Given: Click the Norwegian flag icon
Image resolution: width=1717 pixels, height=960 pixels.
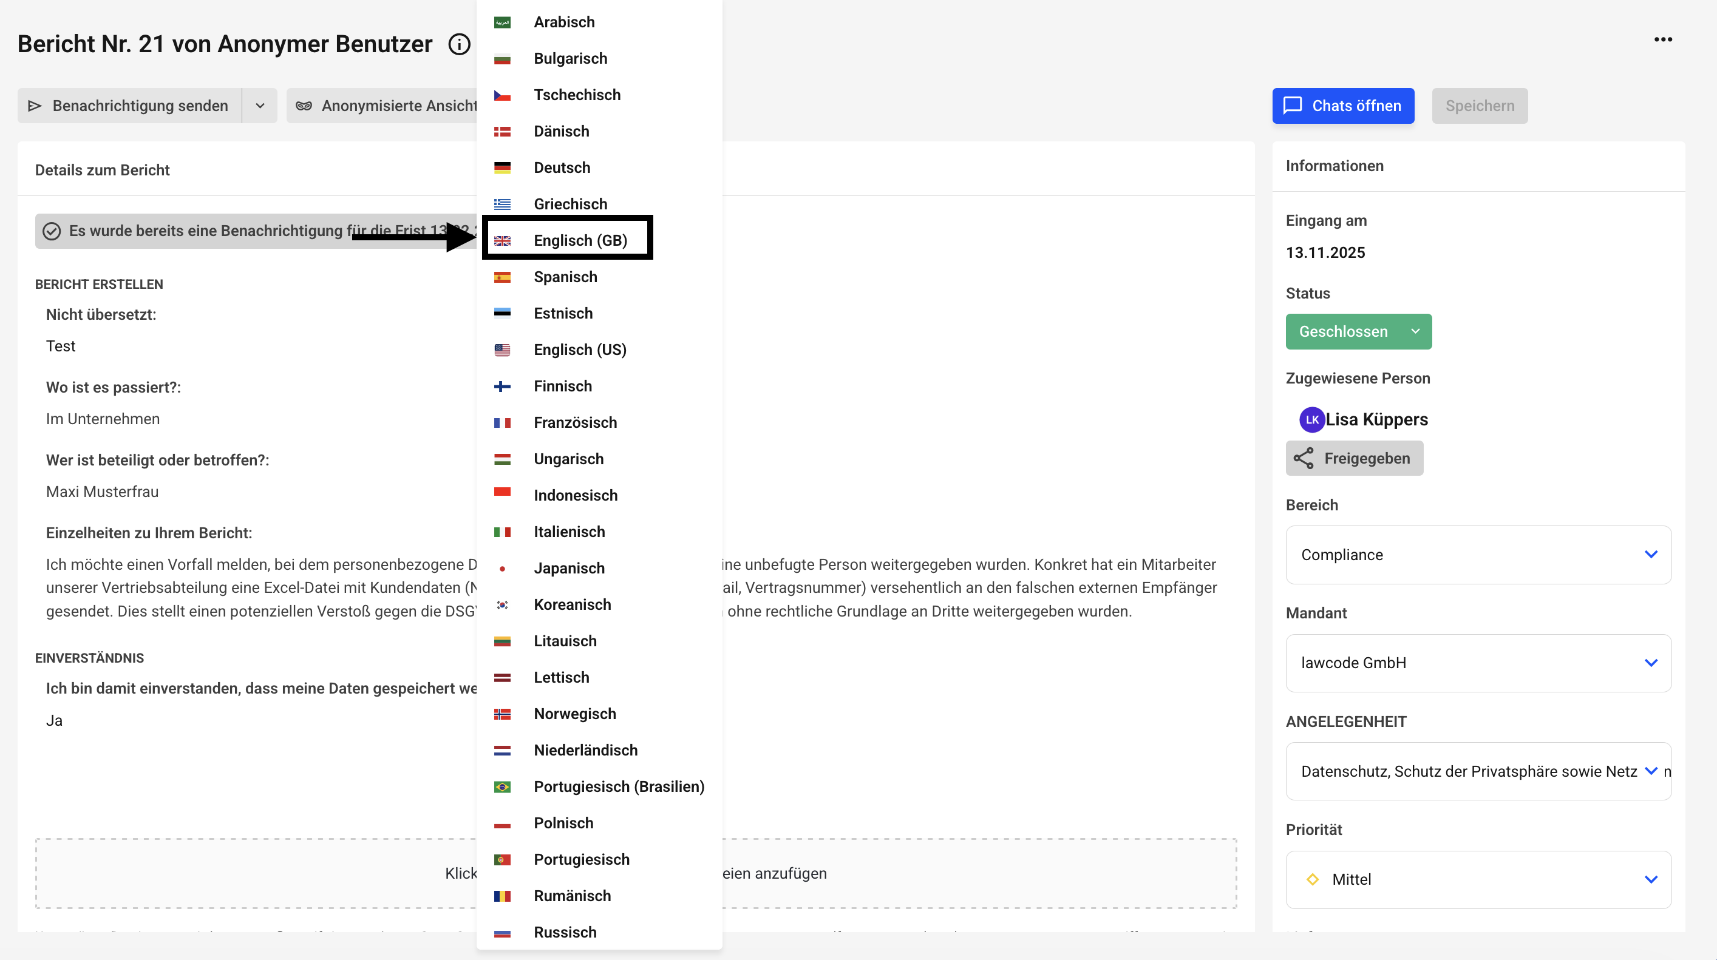Looking at the screenshot, I should click(x=502, y=714).
